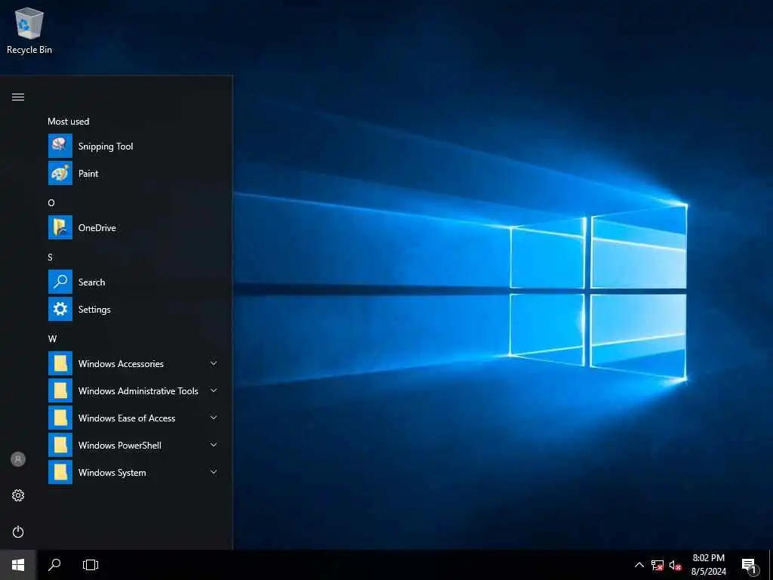773x580 pixels.
Task: Open the power options button
Action: point(18,532)
